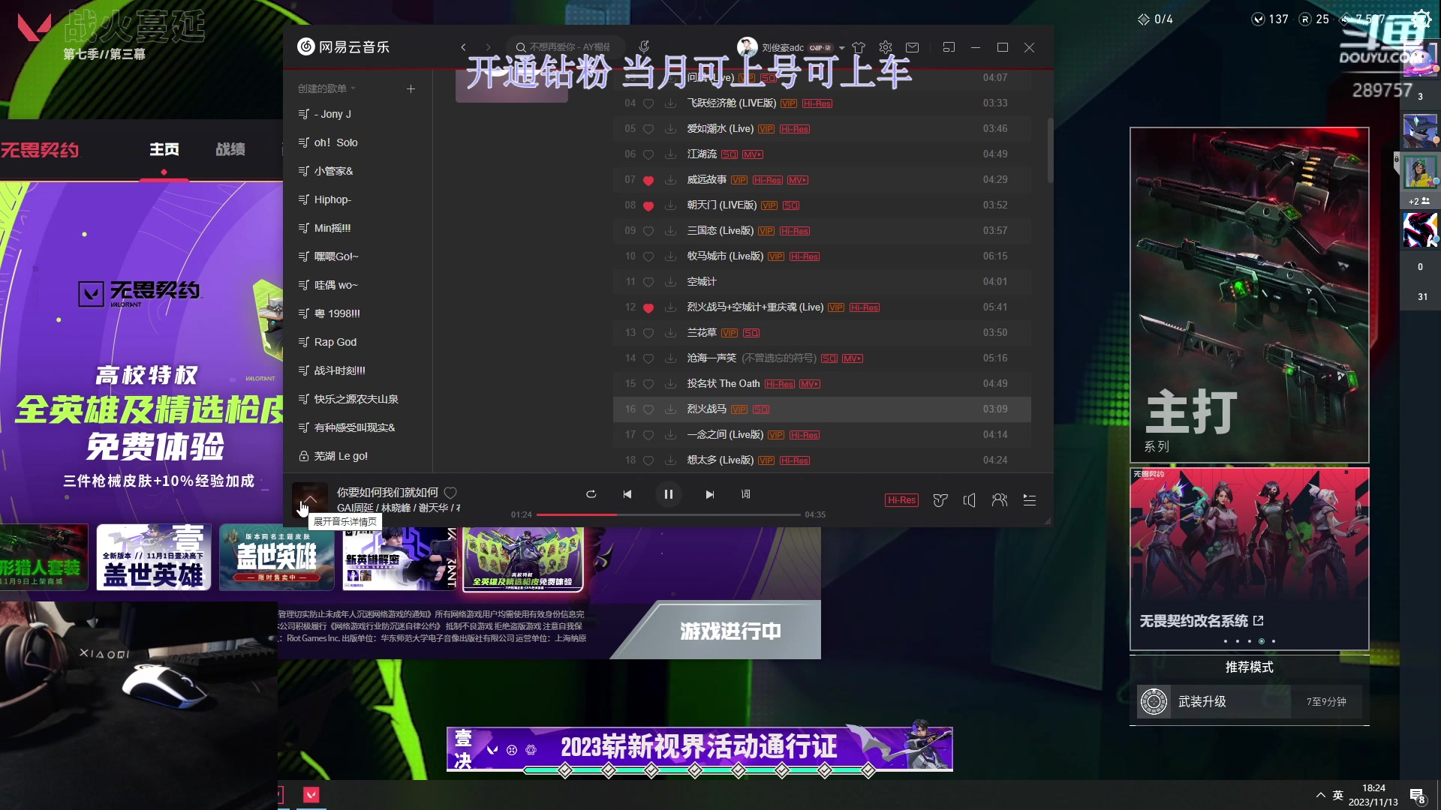
Task: Expand the music detail page from album art
Action: click(x=310, y=499)
